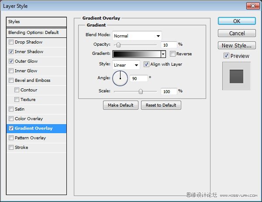The width and height of the screenshot is (262, 202).
Task: Click the Angle dial control
Action: point(120,78)
